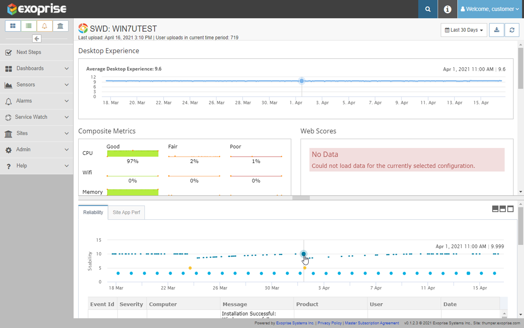Image resolution: width=524 pixels, height=328 pixels.
Task: Expand the Sensors sidebar section
Action: coord(36,84)
